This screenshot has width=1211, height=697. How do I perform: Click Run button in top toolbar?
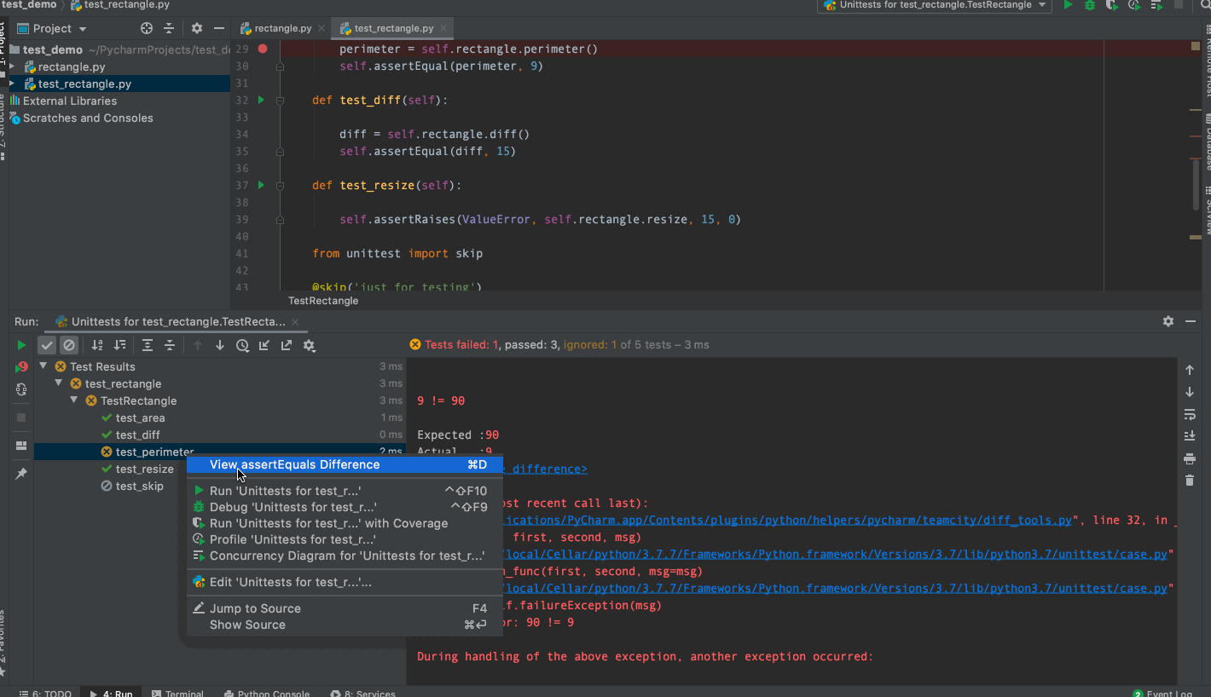pos(1068,5)
